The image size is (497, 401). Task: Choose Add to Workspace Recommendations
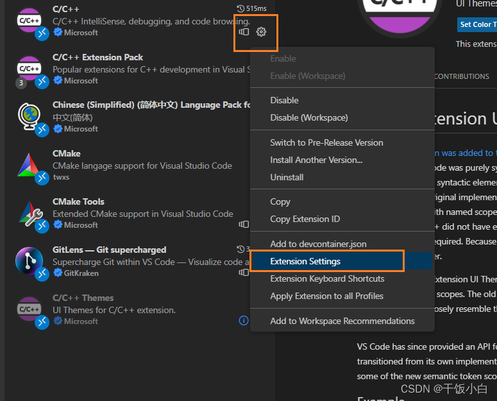342,321
